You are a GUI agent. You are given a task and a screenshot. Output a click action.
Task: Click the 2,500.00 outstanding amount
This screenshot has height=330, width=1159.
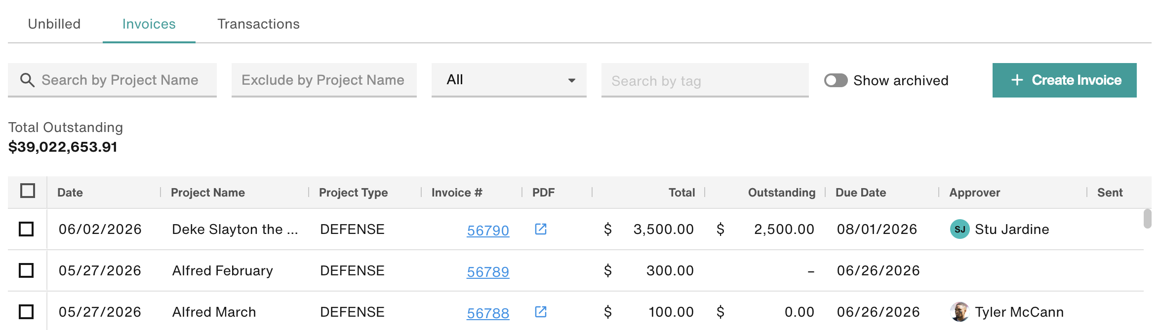[784, 229]
